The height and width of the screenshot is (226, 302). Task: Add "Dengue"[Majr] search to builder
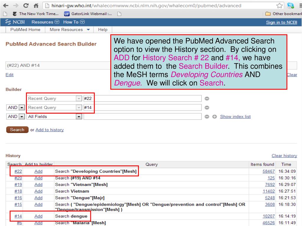tap(38, 198)
